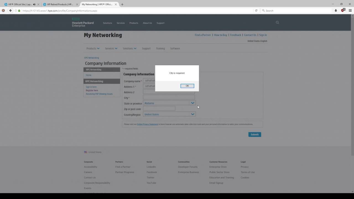Mute the HP Official Site tab audio

click(x=34, y=4)
